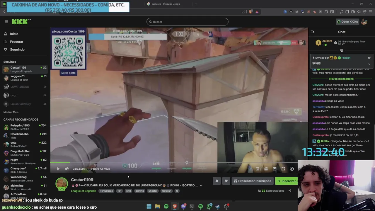375x211 pixels.
Task: Open a new browser tab with plus
Action: [x=196, y=4]
